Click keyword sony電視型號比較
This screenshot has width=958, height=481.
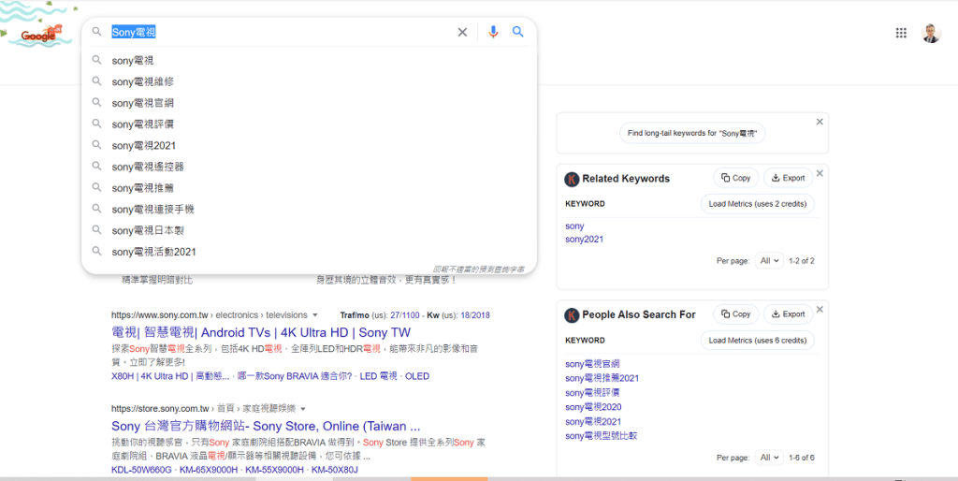tap(602, 436)
